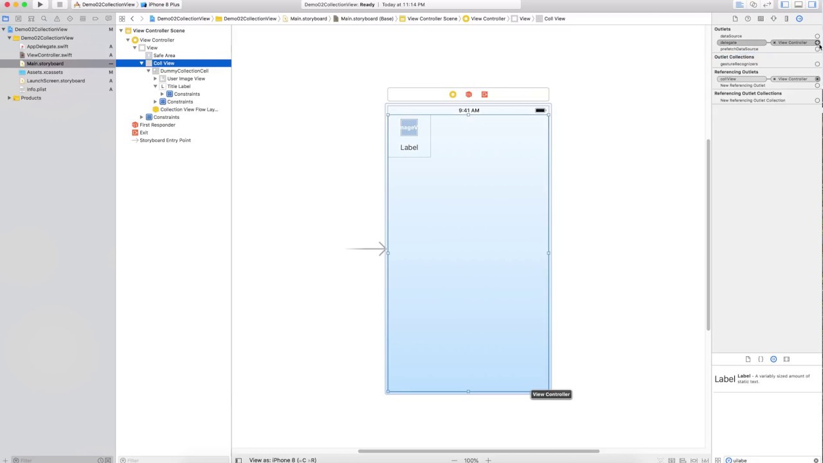Toggle the Debug area panel
Screen dimensions: 823x463
[798, 5]
